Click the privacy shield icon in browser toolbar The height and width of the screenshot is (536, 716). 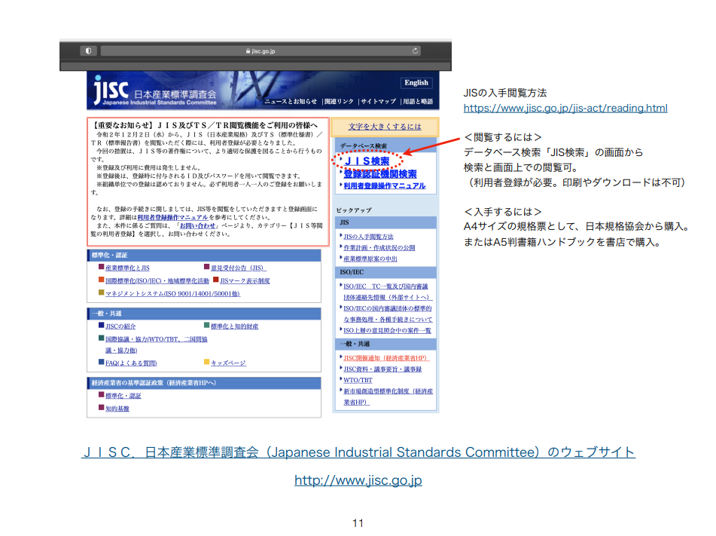(89, 51)
